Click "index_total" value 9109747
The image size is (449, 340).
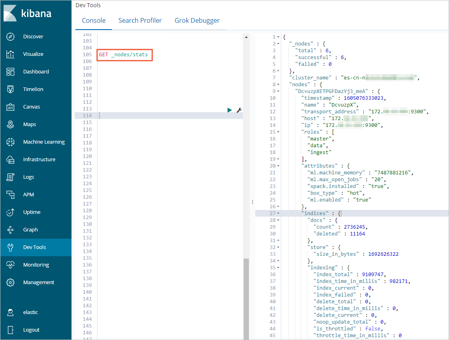373,275
